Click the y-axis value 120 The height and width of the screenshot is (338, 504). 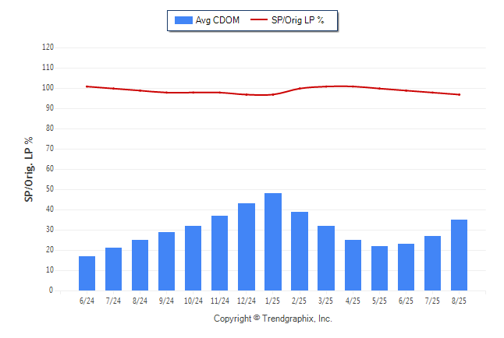[x=48, y=48]
